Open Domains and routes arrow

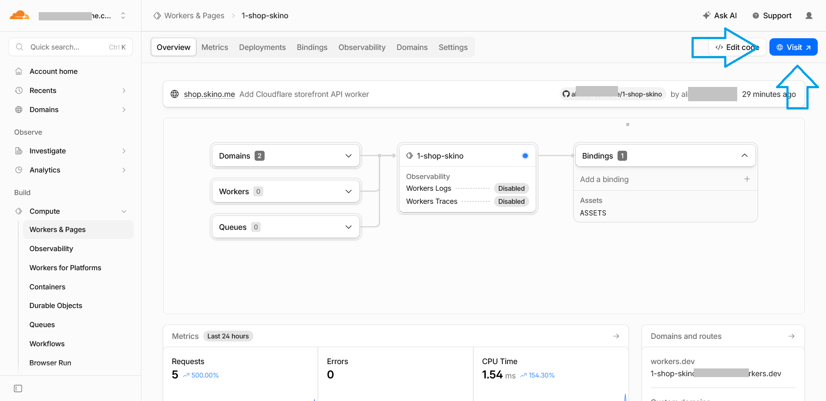pyautogui.click(x=792, y=336)
